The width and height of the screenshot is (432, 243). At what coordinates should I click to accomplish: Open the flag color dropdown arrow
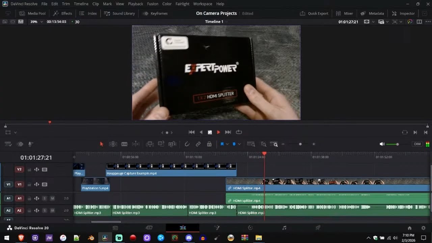(227, 144)
